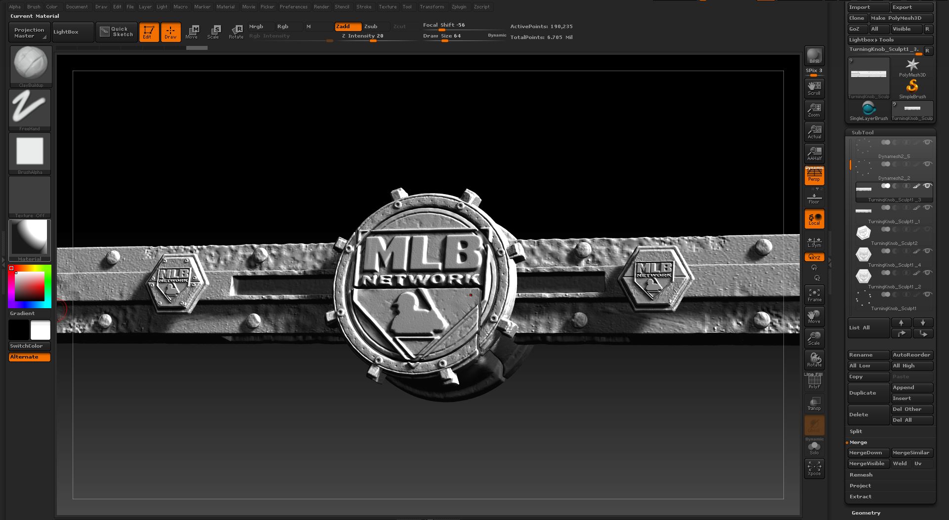Screen dimensions: 949x520
Task: Hide TurningKnob_Sculpt1_3 subtool with its eye
Action: coord(927,186)
